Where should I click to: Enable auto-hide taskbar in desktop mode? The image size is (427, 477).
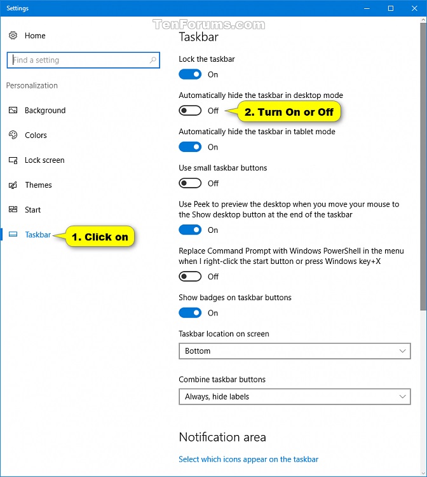coord(190,111)
